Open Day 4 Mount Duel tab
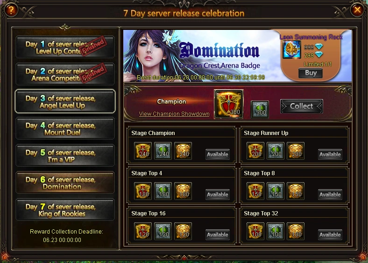The height and width of the screenshot is (263, 368). (x=65, y=128)
